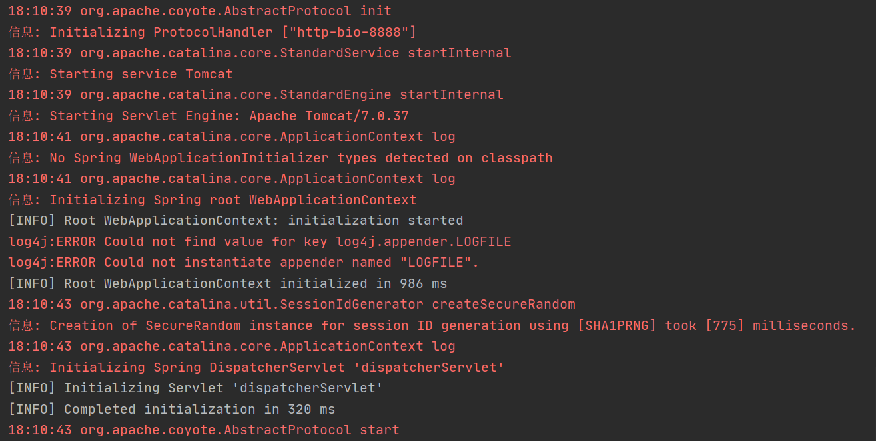
Task: Click "Initializing Spring root WebApplicationContext" line
Action: click(x=213, y=200)
